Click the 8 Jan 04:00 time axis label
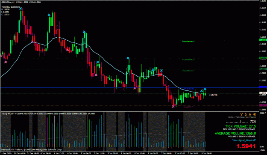This screenshot has width=267, height=155. click(x=206, y=153)
